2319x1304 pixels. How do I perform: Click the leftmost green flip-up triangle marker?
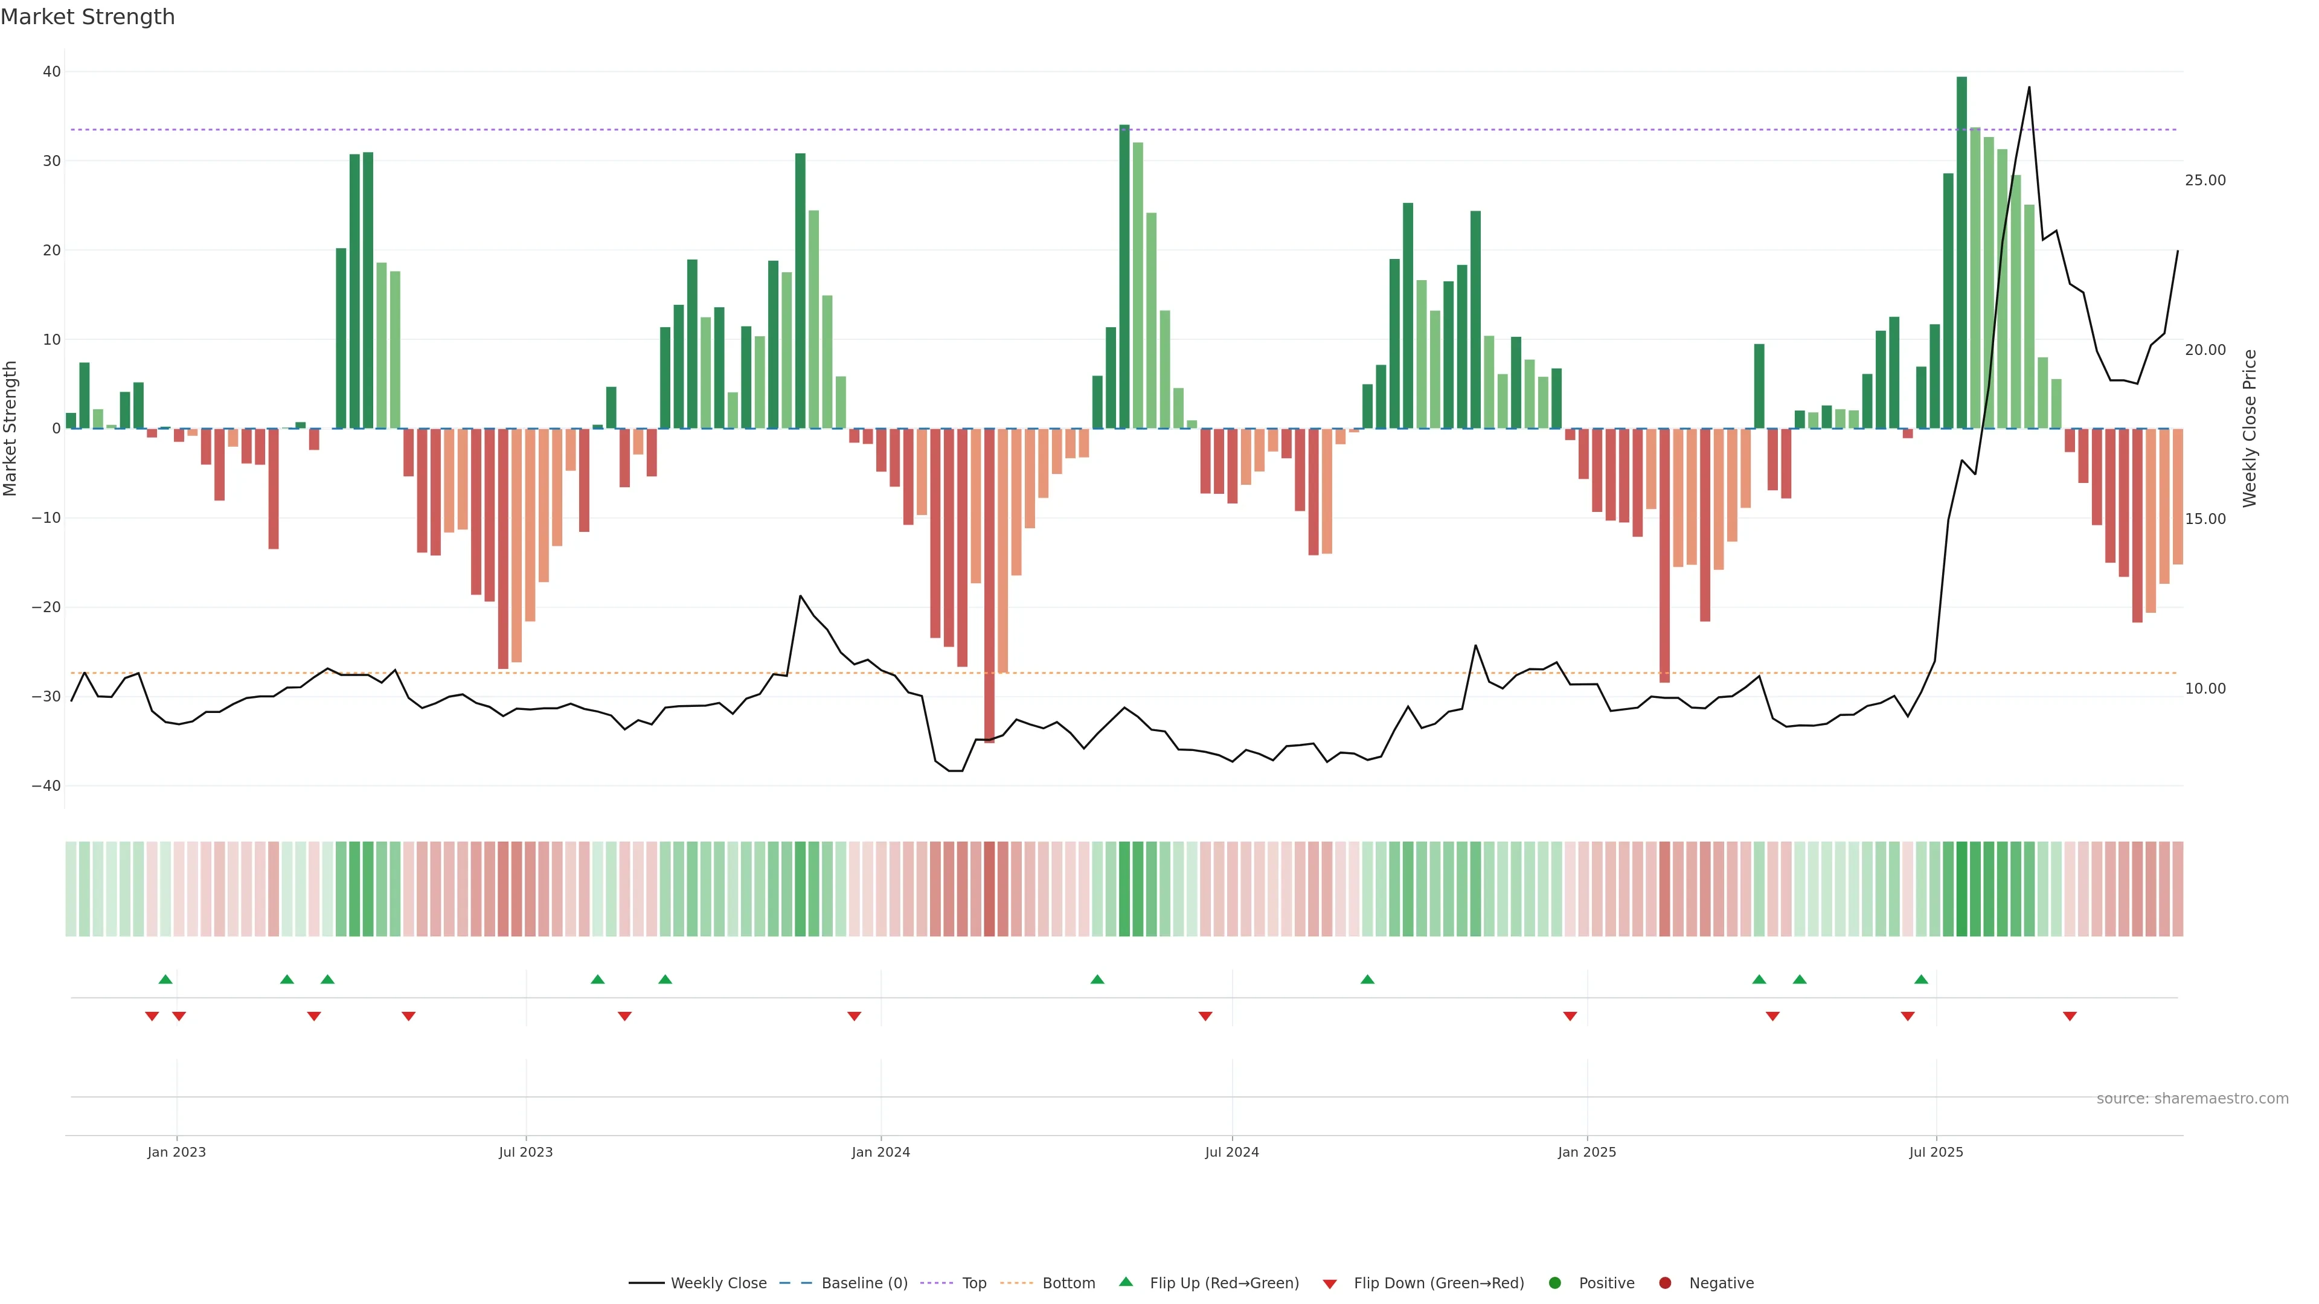point(165,979)
